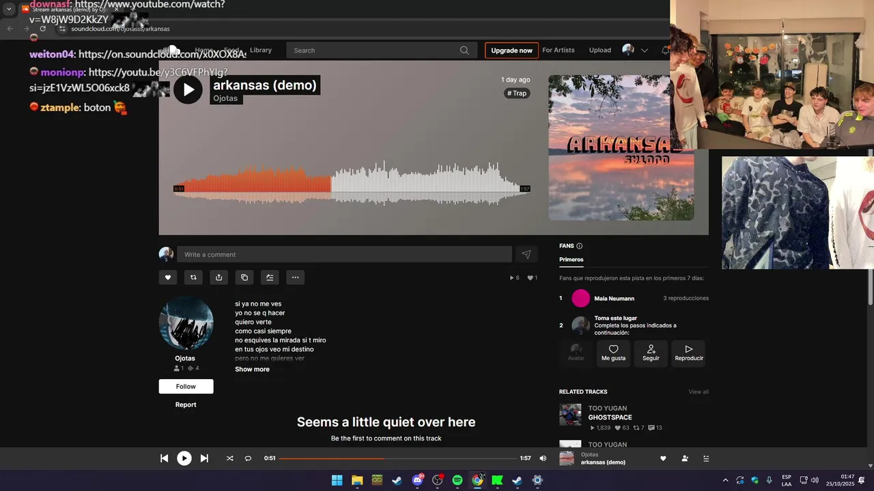Skip to next track in player bar
The width and height of the screenshot is (874, 491).
coord(204,458)
